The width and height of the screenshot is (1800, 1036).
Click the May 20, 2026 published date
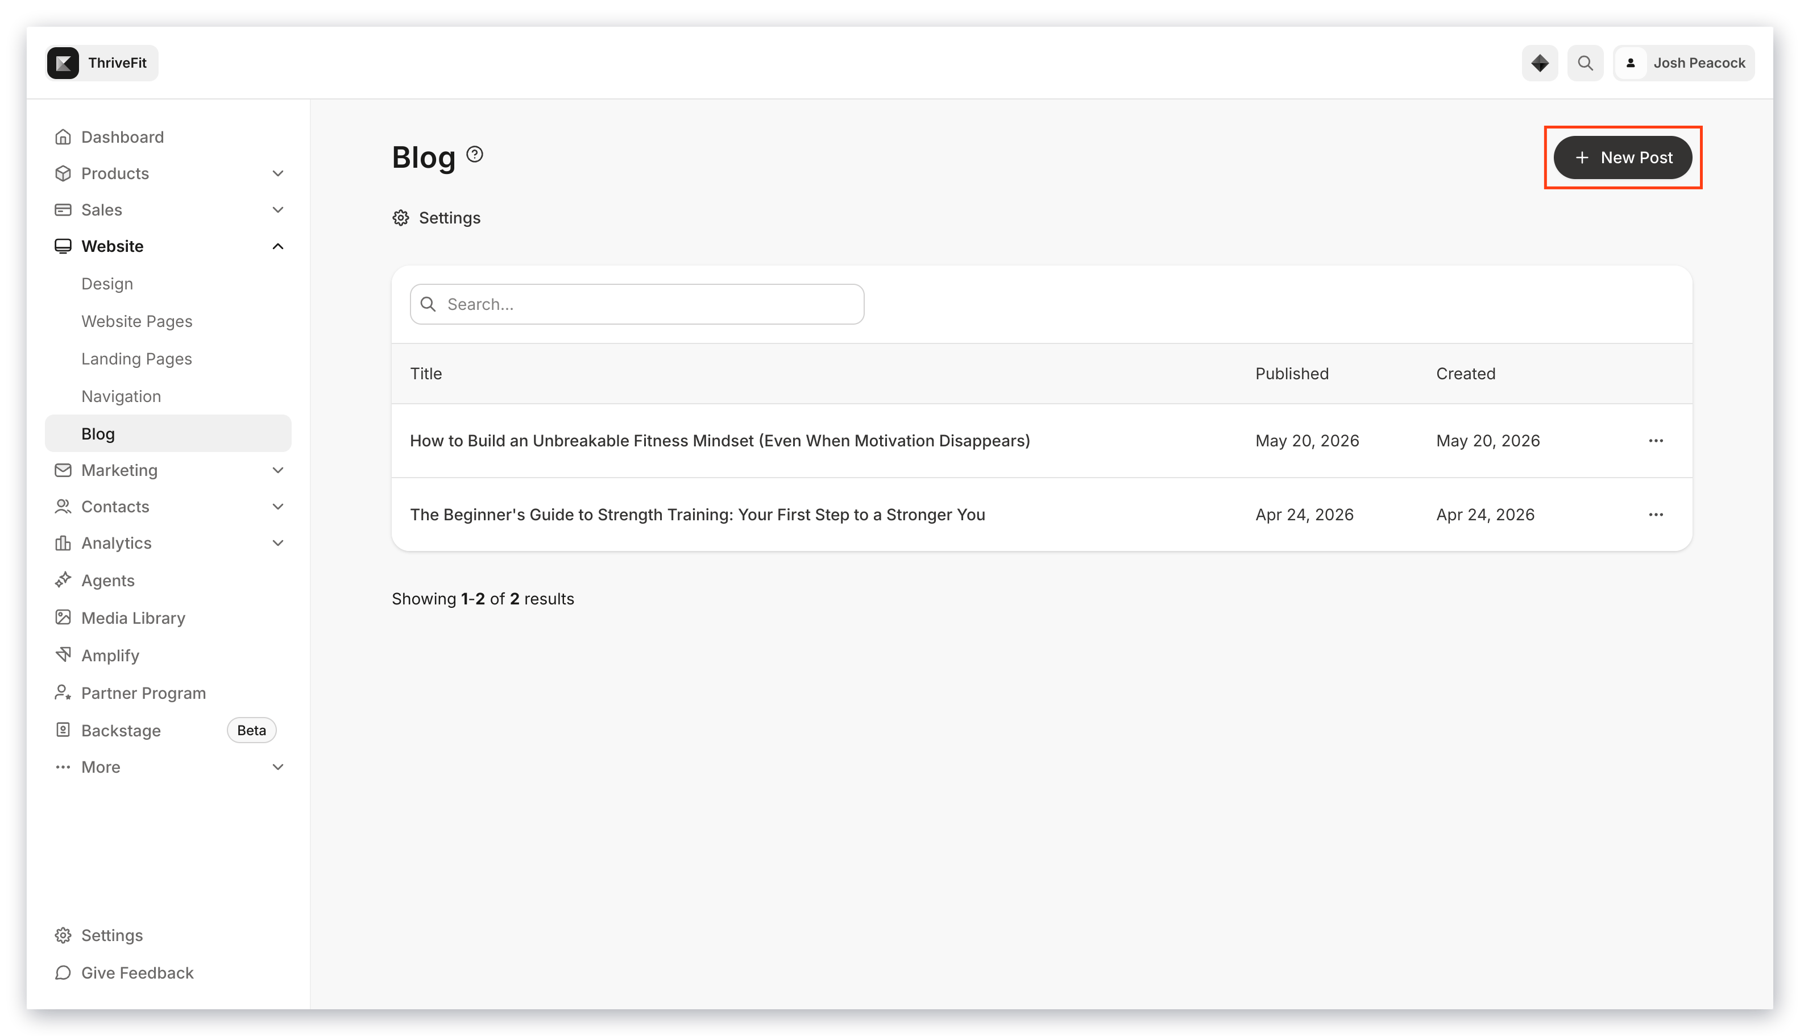click(1307, 441)
